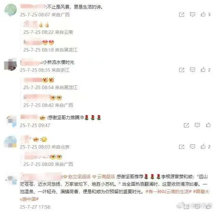Share the comment "不止是风景，更是生活的诗"
215x211 pixels.
[181, 14]
